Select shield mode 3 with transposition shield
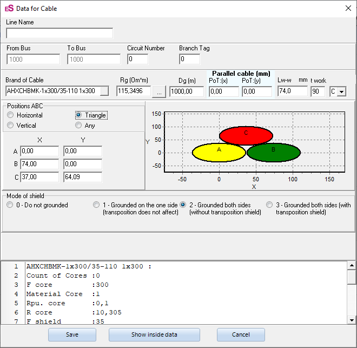The width and height of the screenshot is (357, 348). click(x=269, y=205)
